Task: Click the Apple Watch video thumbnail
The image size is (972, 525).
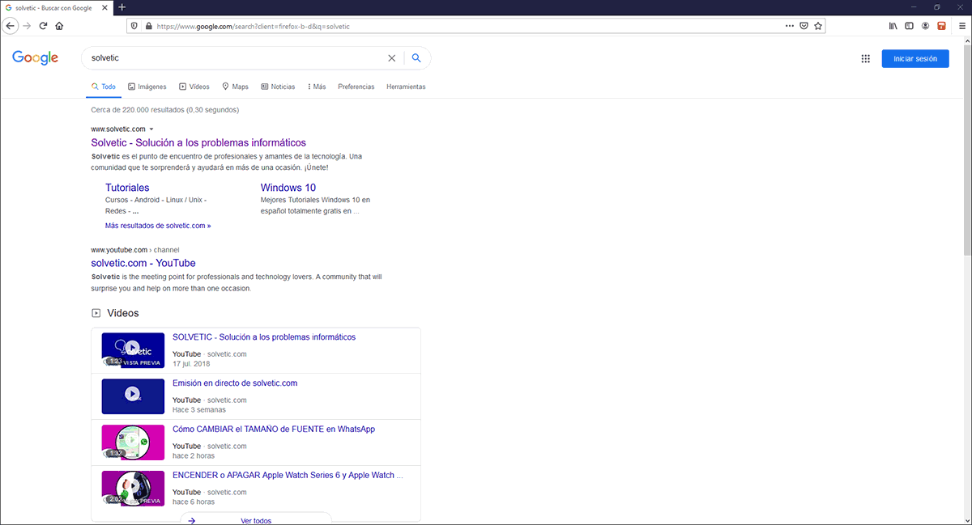Action: pos(133,488)
